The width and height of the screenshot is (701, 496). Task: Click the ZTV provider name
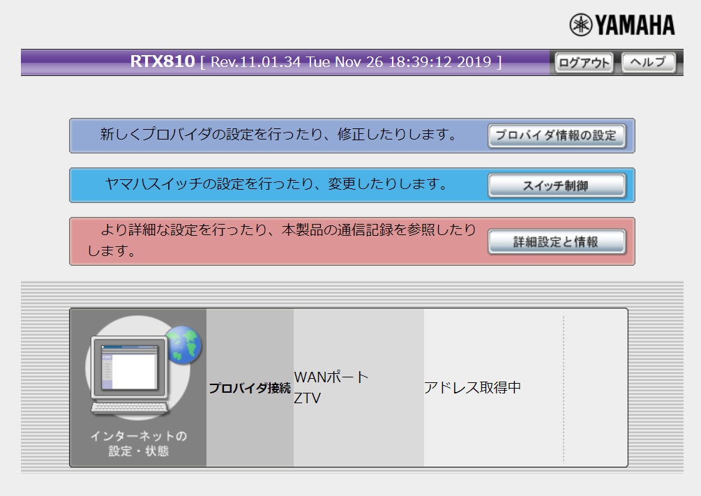click(307, 398)
